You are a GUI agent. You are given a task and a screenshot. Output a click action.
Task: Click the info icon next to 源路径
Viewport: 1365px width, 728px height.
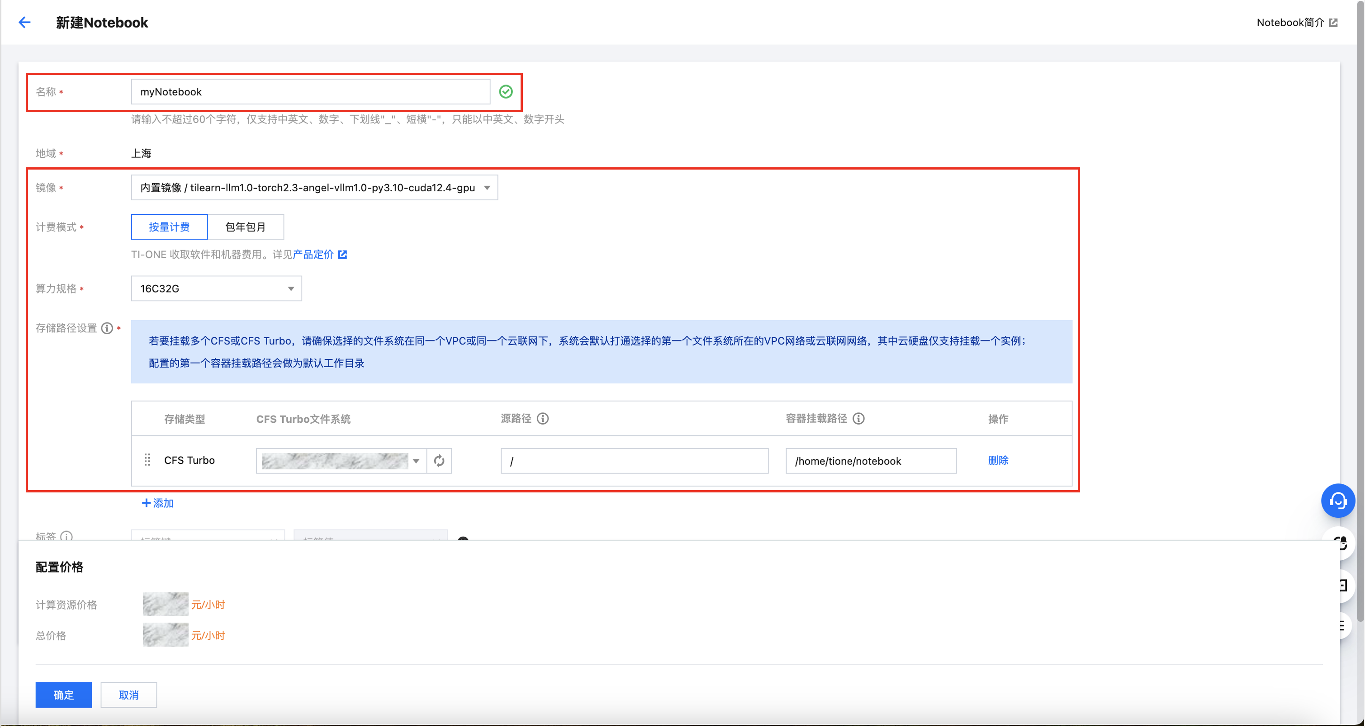coord(543,419)
